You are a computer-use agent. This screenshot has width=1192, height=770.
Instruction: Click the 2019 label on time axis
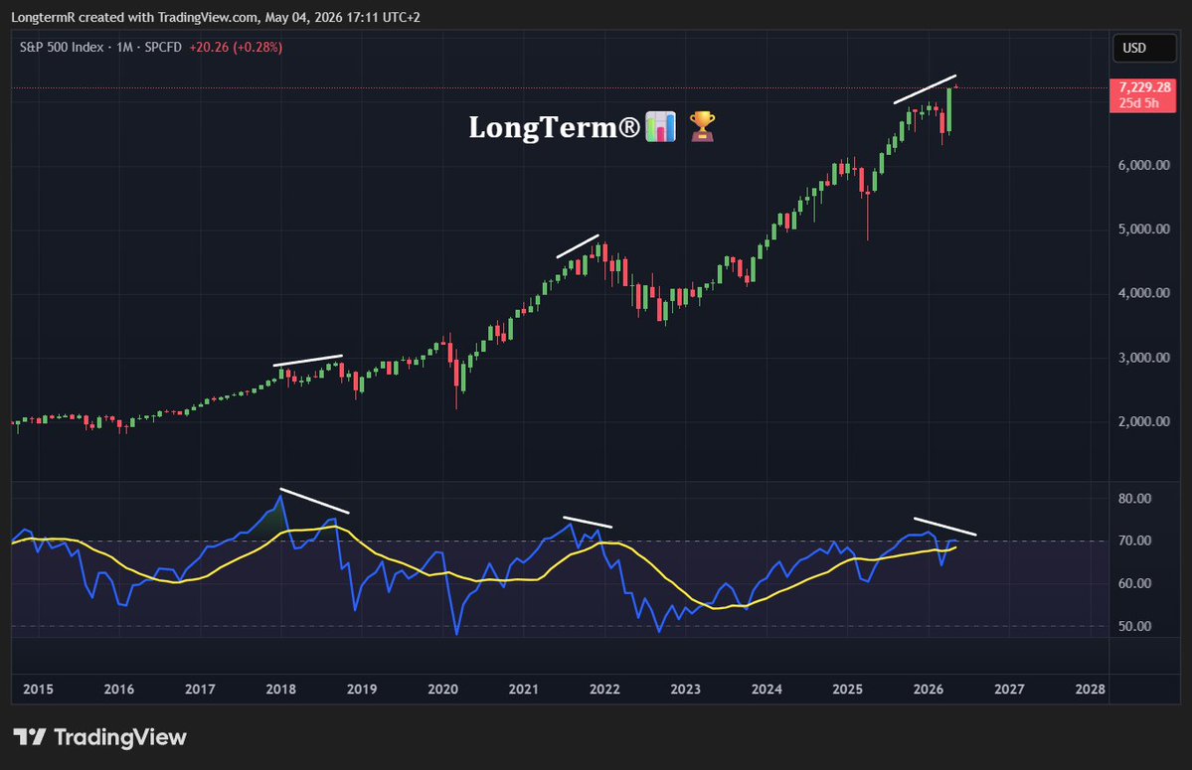(x=362, y=690)
